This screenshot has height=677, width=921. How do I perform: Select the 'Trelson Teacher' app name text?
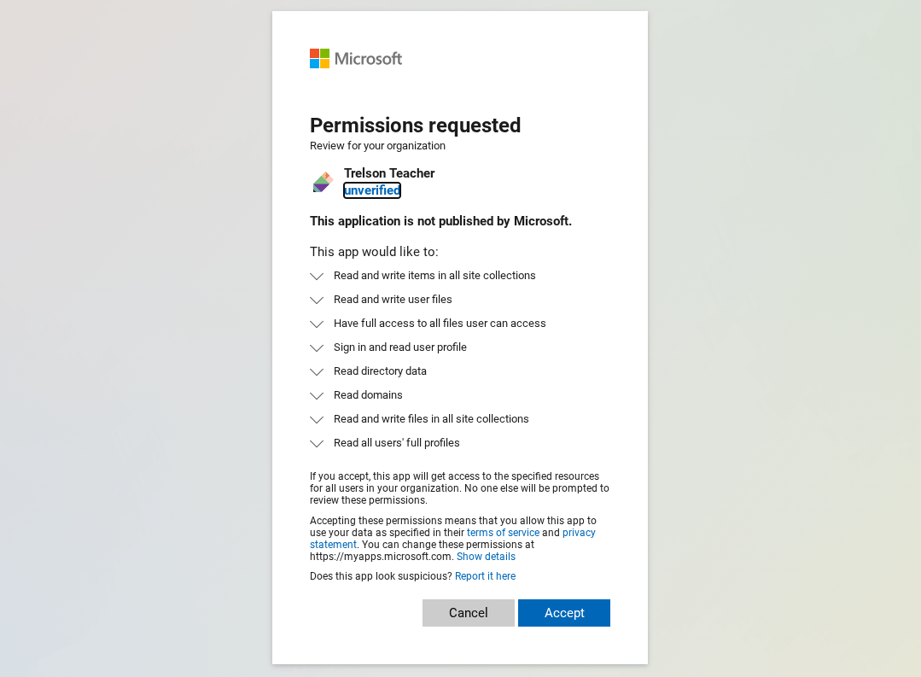389,173
